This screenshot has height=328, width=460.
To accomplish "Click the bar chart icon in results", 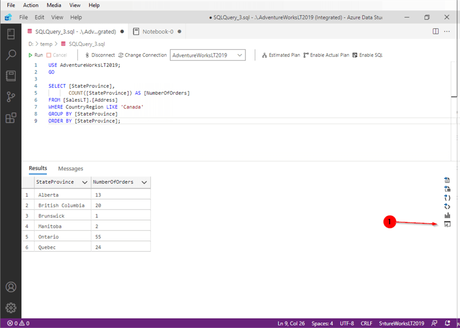I will (x=447, y=215).
